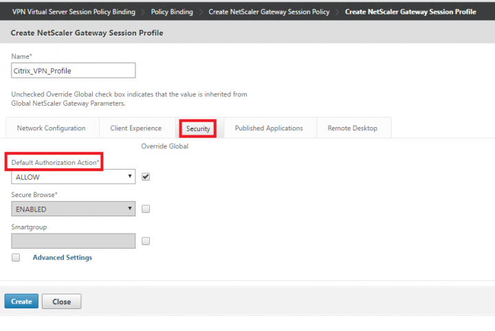The image size is (495, 331).
Task: Switch to the Network Configuration tab
Action: [52, 128]
